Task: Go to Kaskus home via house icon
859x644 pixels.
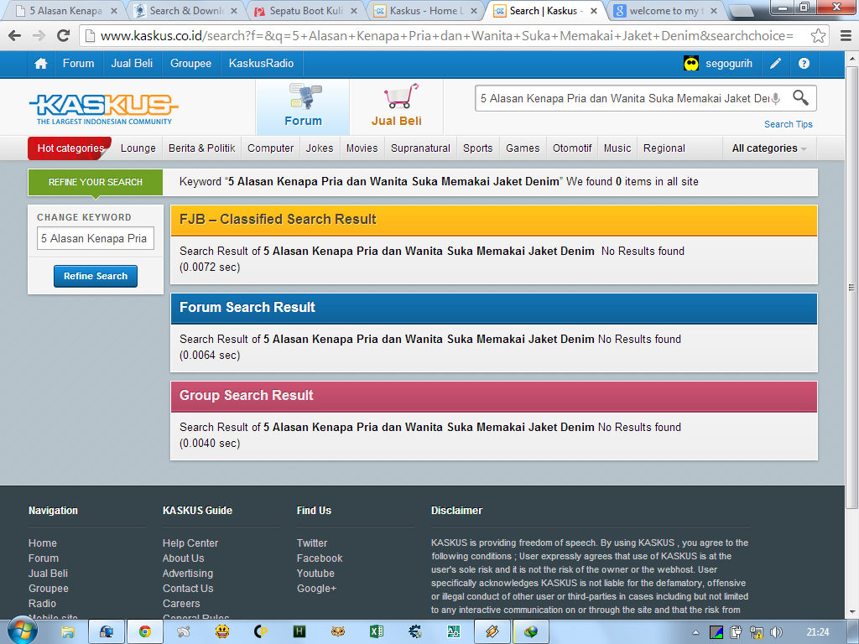Action: (x=40, y=64)
